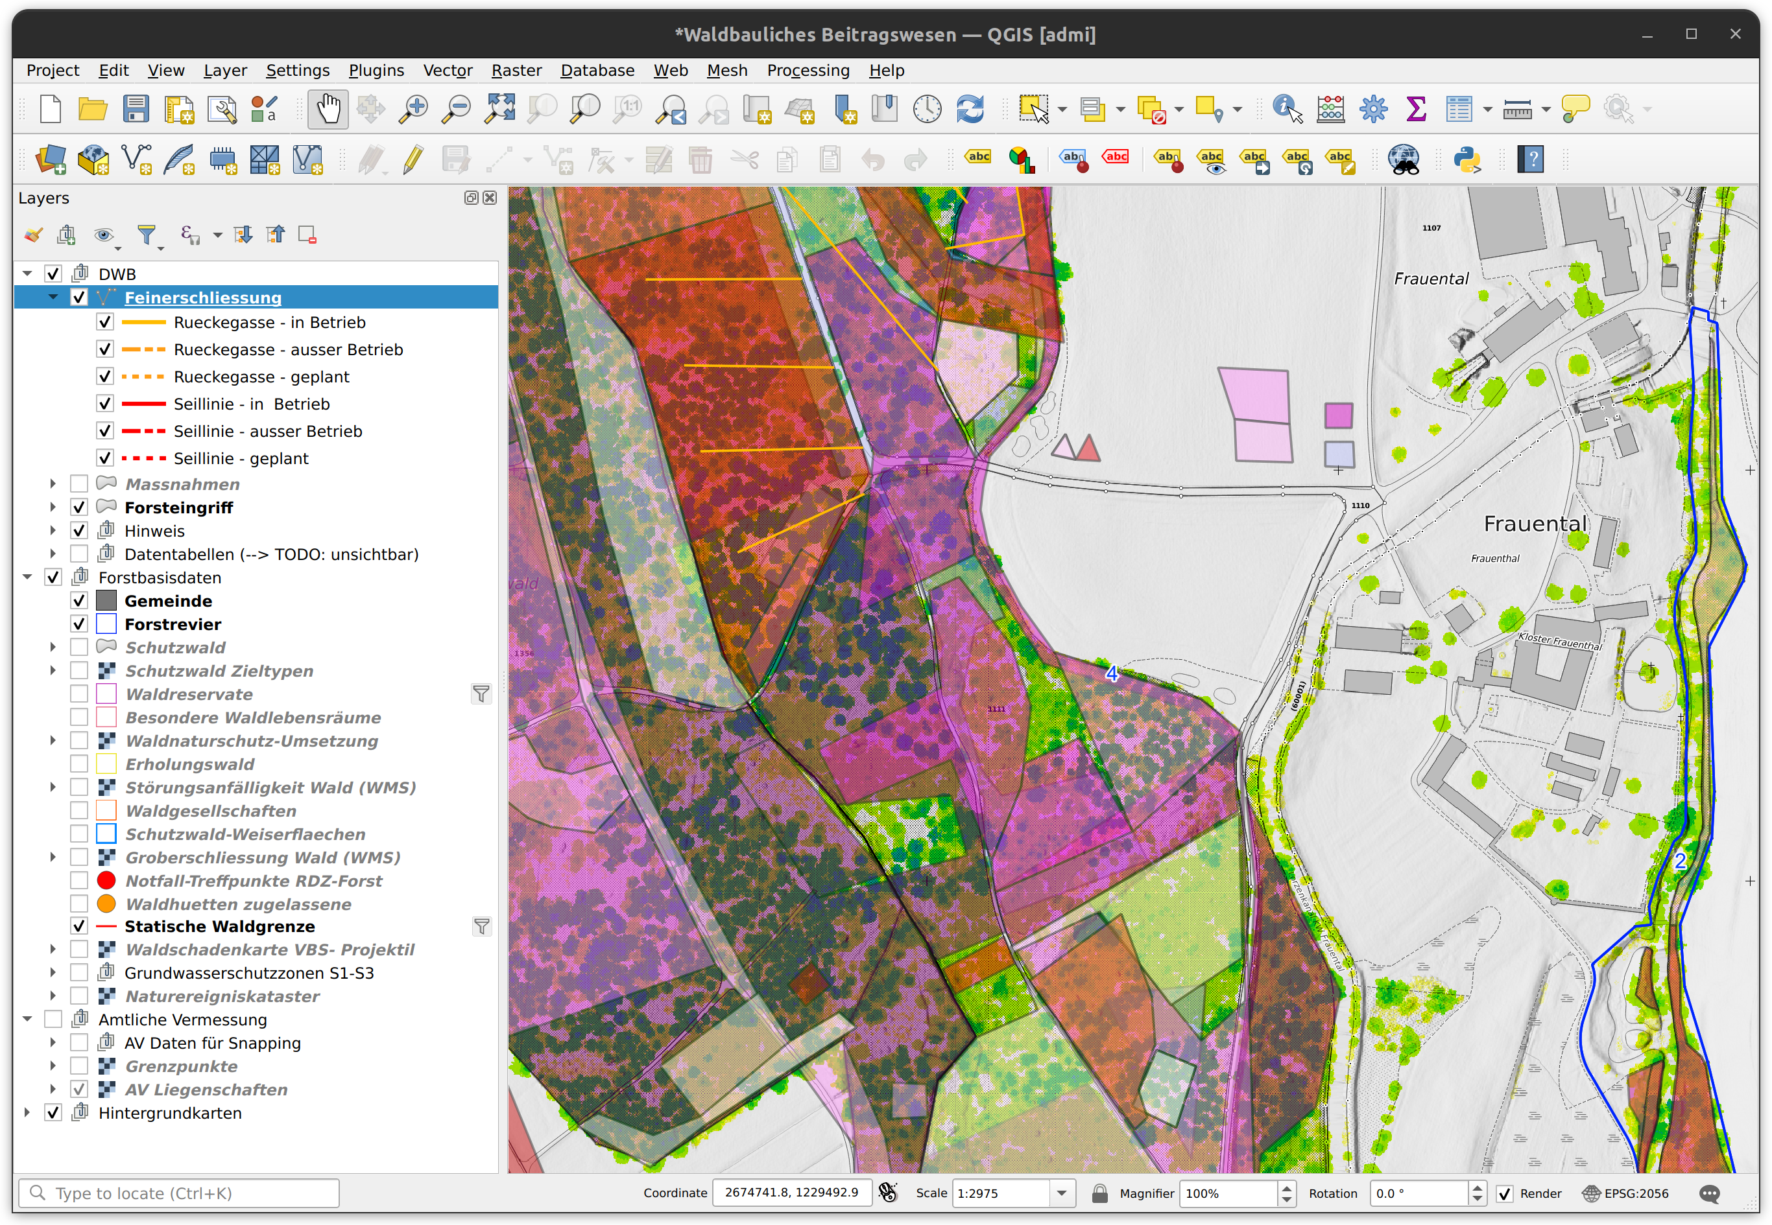Open the Scale dropdown arrow

point(1062,1193)
